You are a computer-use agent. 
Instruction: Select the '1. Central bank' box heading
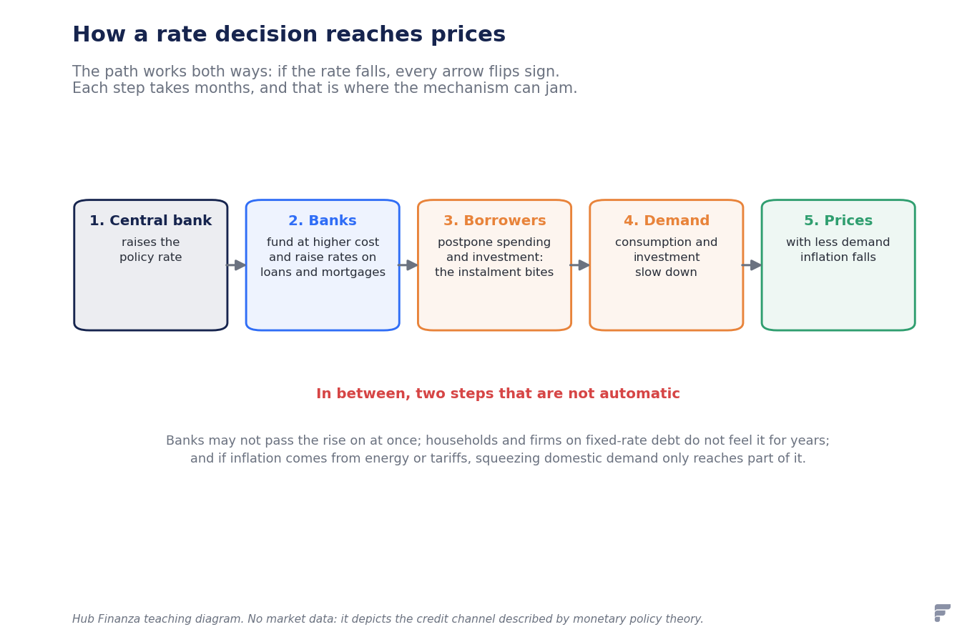pos(151,221)
